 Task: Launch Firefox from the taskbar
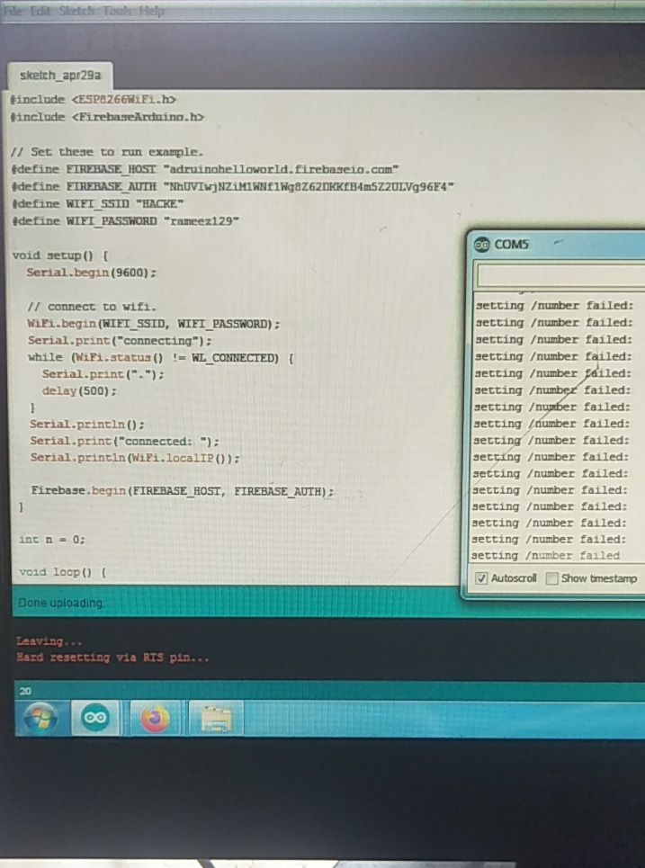point(155,719)
